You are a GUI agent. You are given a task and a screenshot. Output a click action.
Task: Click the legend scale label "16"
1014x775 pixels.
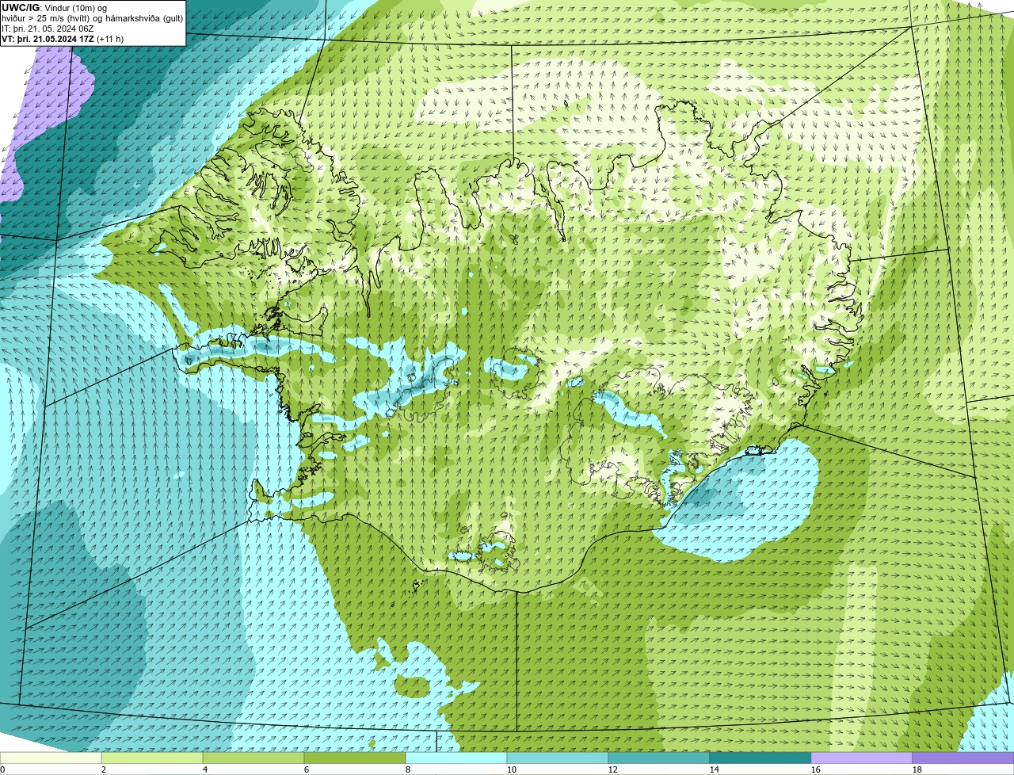pos(816,769)
